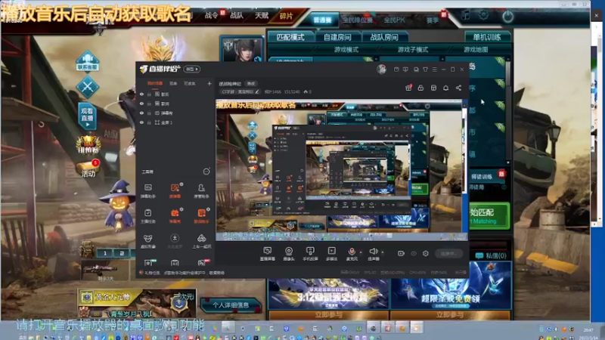Select the 匹配模式 tab in game
This screenshot has width=605, height=340.
point(290,37)
